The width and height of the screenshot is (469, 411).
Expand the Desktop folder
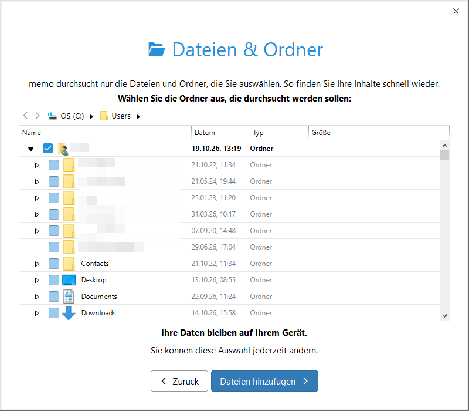pyautogui.click(x=37, y=281)
